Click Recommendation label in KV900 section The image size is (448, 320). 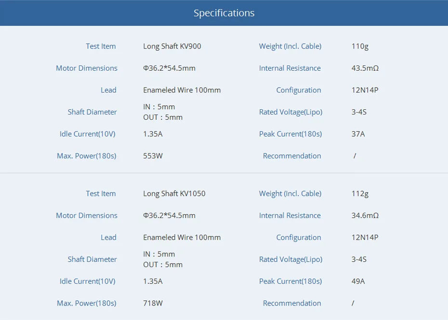click(x=292, y=156)
